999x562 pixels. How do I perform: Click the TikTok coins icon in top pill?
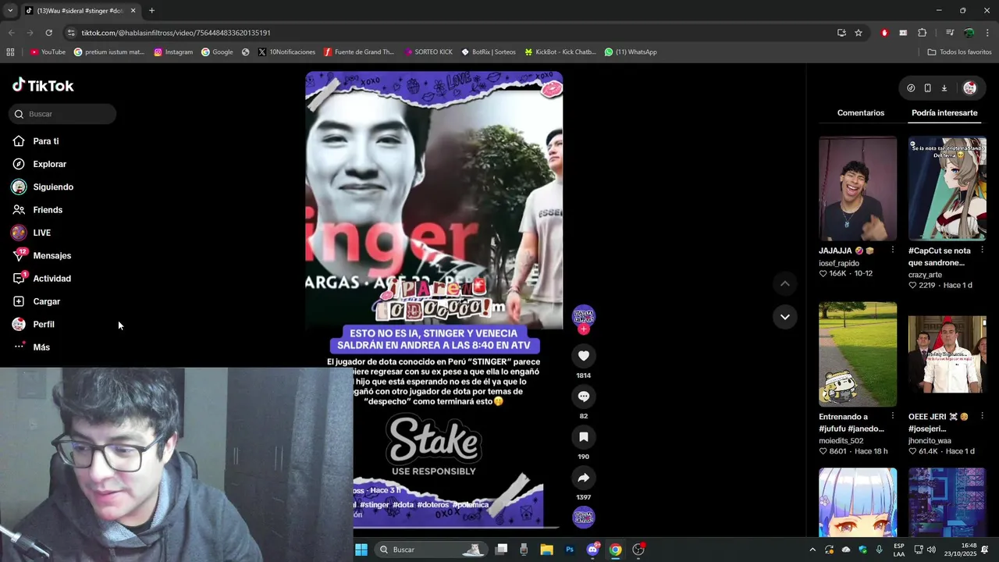tap(911, 88)
